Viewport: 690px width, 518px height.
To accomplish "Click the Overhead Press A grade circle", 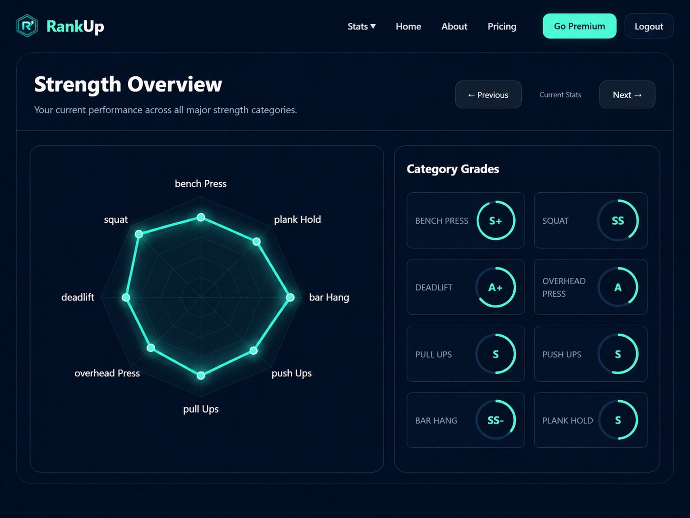I will (618, 287).
